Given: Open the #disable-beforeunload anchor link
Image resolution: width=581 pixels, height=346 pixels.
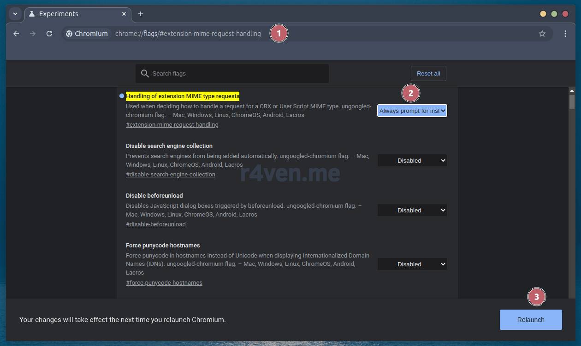Looking at the screenshot, I should click(x=155, y=224).
